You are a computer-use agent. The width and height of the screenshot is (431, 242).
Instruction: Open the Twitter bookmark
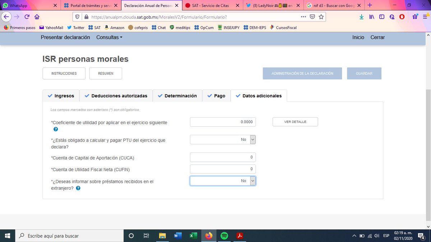pyautogui.click(x=76, y=28)
